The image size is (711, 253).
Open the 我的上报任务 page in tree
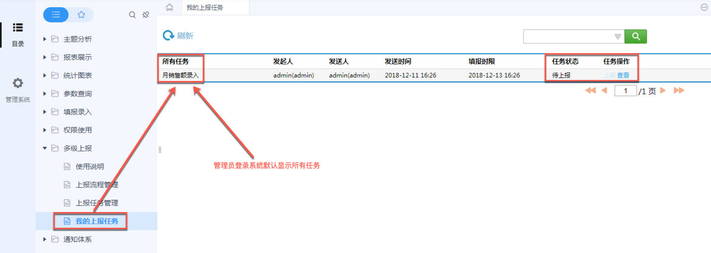pyautogui.click(x=97, y=221)
